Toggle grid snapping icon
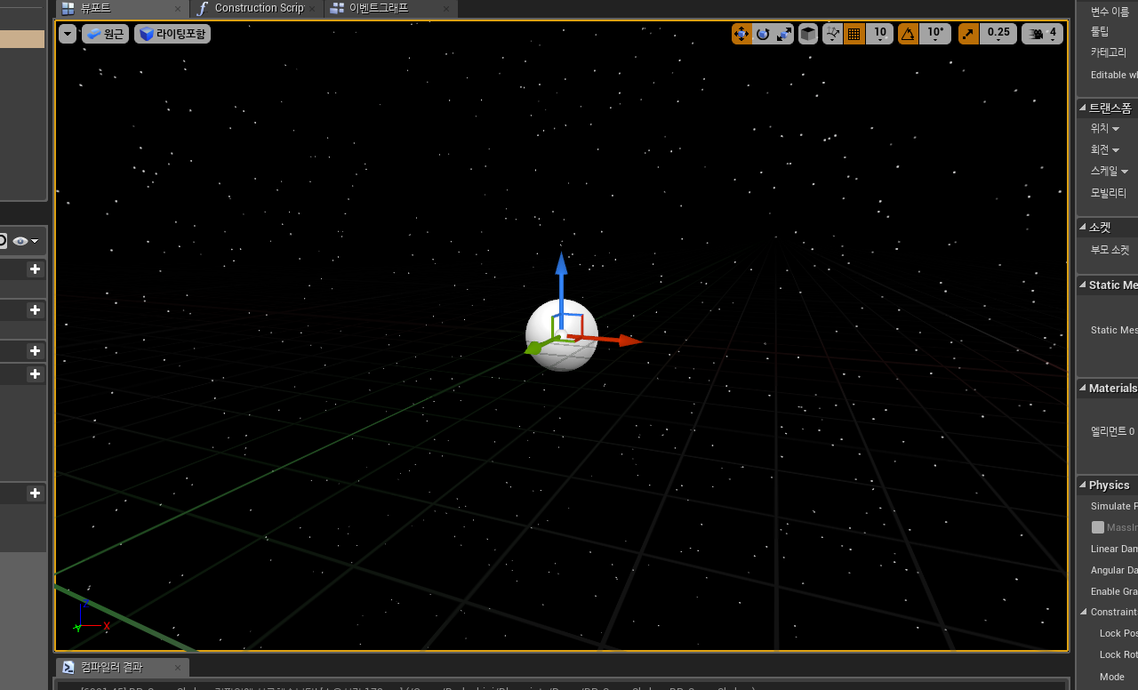1138x690 pixels. click(854, 34)
